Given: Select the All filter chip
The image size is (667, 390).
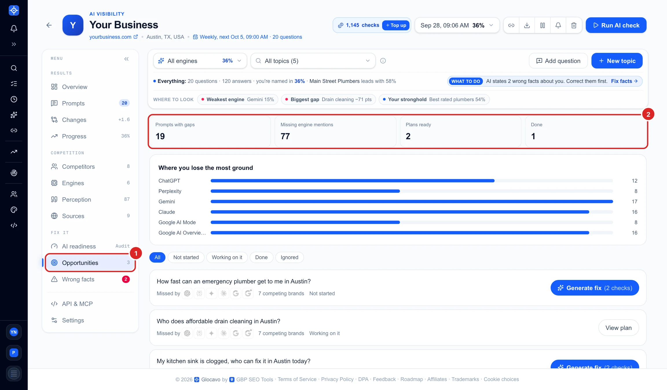Looking at the screenshot, I should click(157, 257).
